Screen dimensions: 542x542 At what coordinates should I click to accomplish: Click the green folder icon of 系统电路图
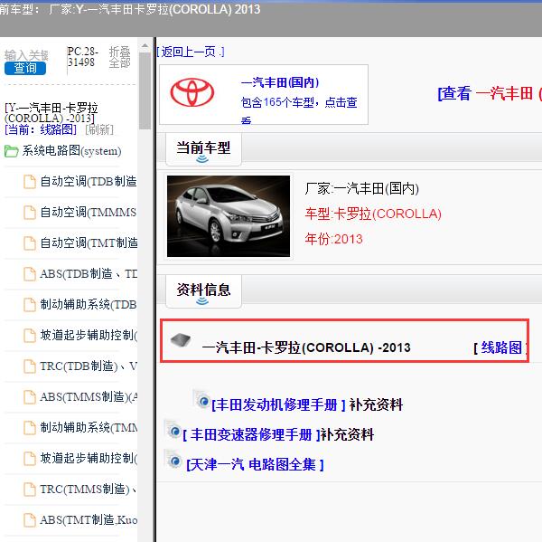(x=12, y=151)
